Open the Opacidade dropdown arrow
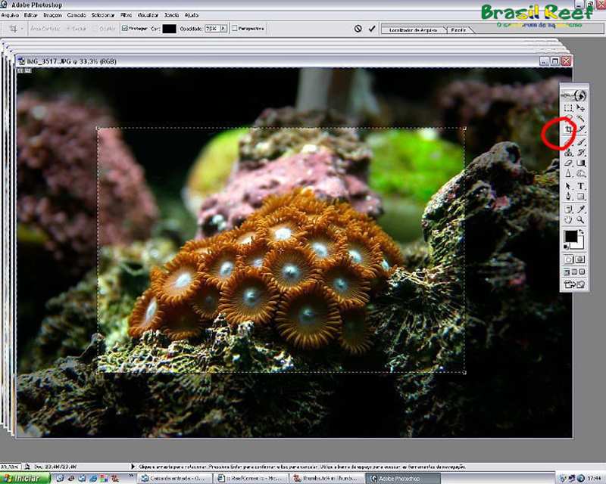Image resolution: width=606 pixels, height=484 pixels. [x=223, y=29]
